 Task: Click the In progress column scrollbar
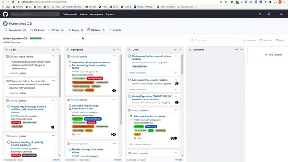point(121,90)
